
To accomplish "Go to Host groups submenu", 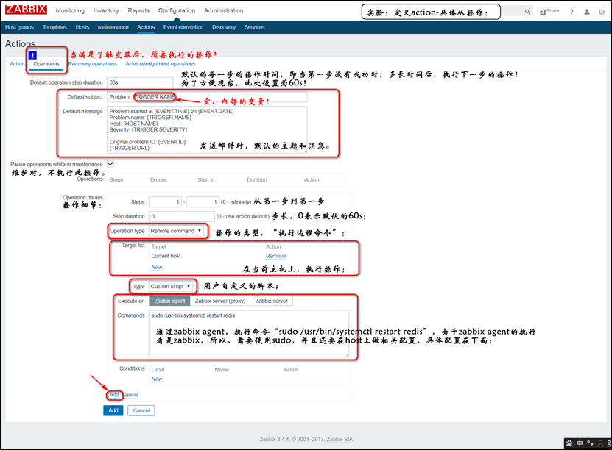I will pos(19,27).
